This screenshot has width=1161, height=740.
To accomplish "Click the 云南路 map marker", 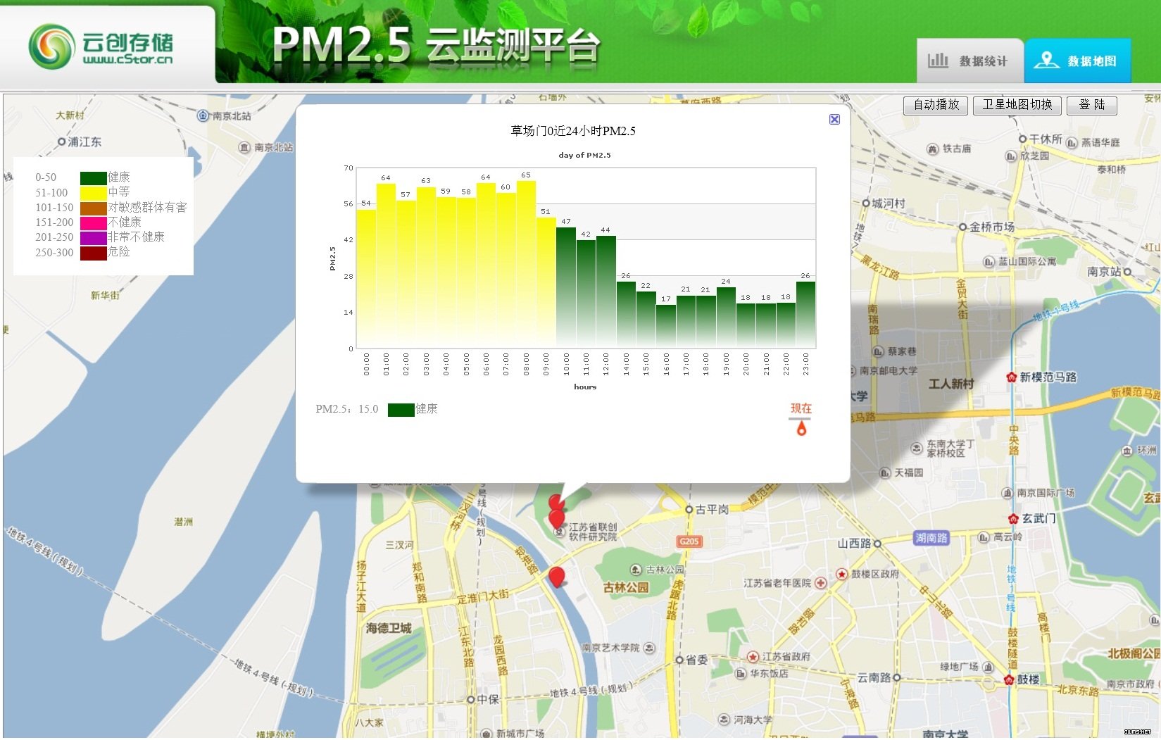I will click(897, 677).
